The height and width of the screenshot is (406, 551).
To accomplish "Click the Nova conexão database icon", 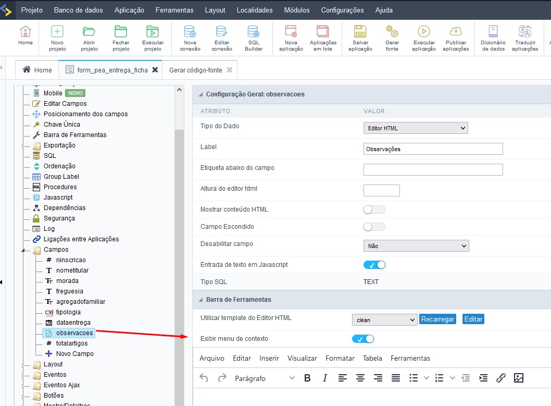I will (190, 39).
